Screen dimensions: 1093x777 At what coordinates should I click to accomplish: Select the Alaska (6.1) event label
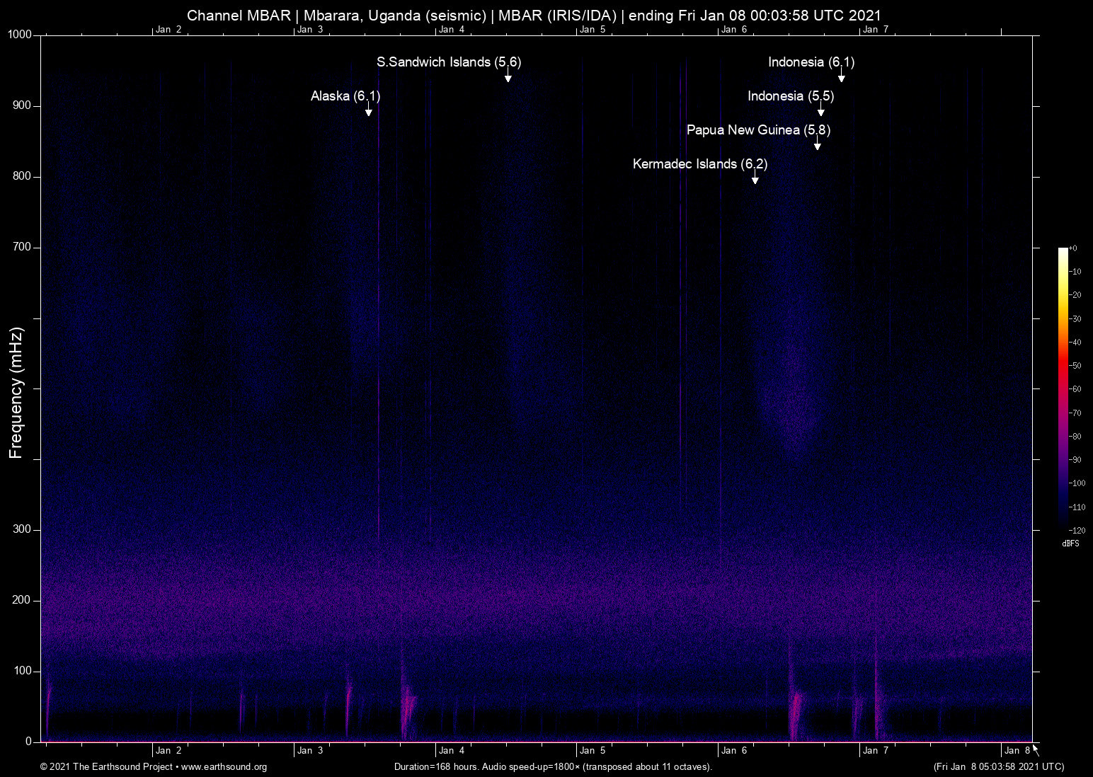[x=344, y=96]
